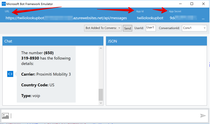Click the 'URL' label
Screen dimensions: 210x124
[x=7, y=11]
